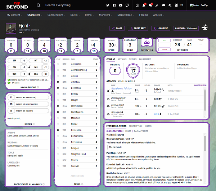216x191 pixels.
Task: Click the search magnifier icon
Action: point(39,5)
